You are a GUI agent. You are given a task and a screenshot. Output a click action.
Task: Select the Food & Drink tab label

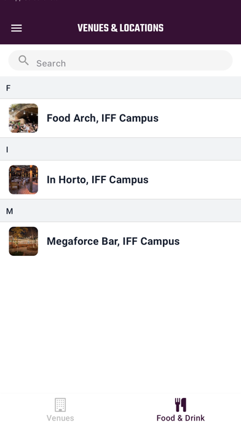pos(181,418)
